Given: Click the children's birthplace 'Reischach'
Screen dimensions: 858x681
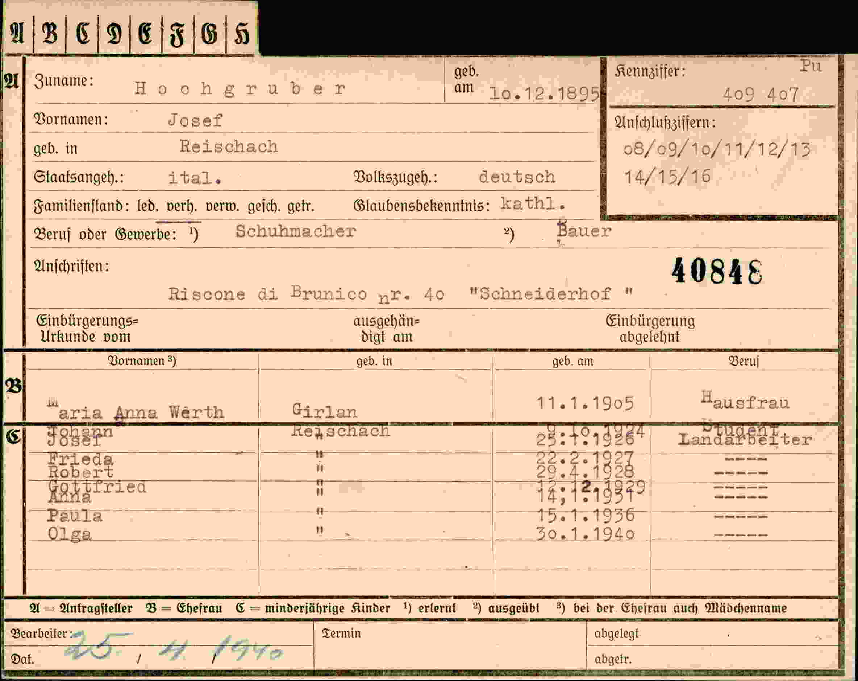Looking at the screenshot, I should point(341,431).
